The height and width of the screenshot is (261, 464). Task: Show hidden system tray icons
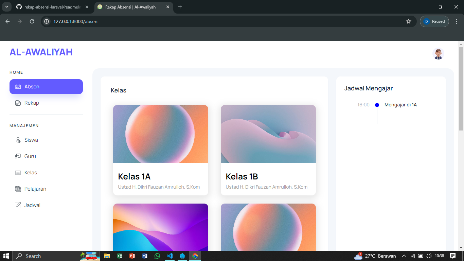(x=404, y=256)
